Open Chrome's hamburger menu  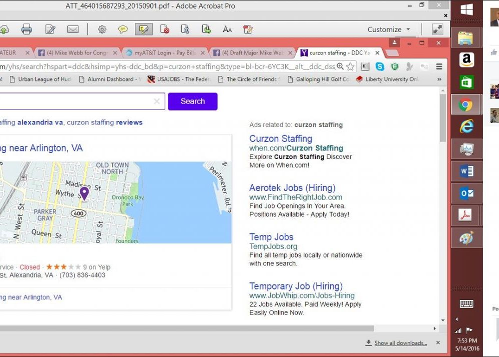click(439, 66)
